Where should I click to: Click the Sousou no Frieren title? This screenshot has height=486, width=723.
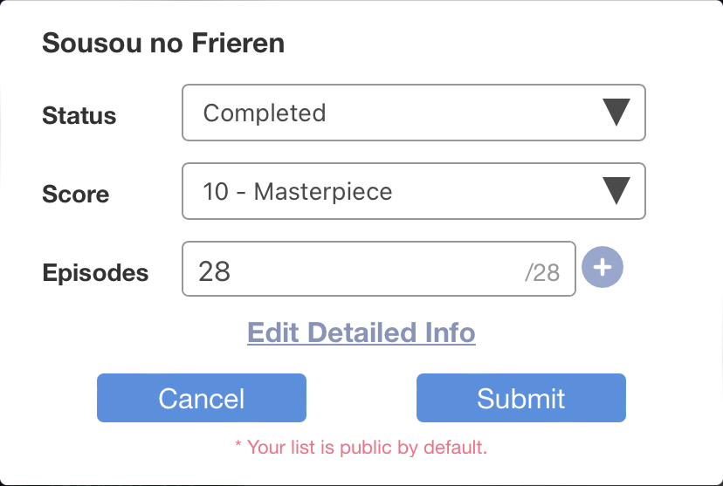163,43
